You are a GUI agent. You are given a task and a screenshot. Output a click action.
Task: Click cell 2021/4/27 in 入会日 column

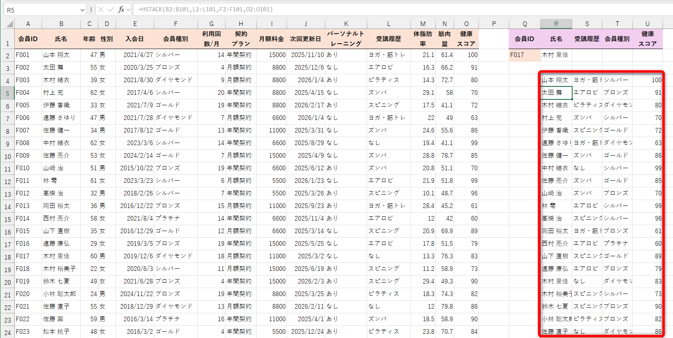(x=135, y=55)
